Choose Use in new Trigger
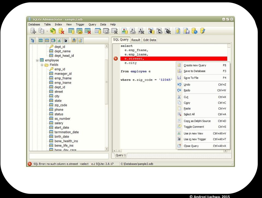The width and height of the screenshot is (262, 198). 203,139
